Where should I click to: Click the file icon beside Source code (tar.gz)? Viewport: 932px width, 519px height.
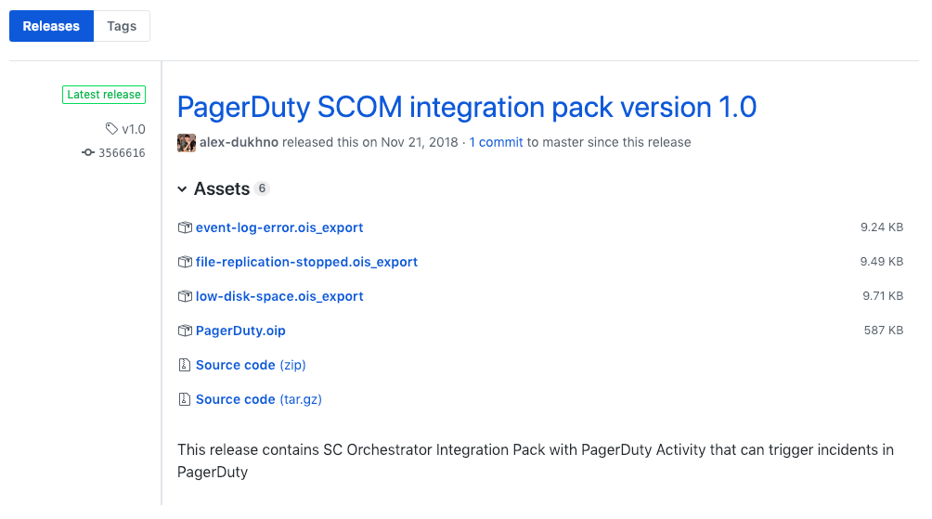[185, 399]
